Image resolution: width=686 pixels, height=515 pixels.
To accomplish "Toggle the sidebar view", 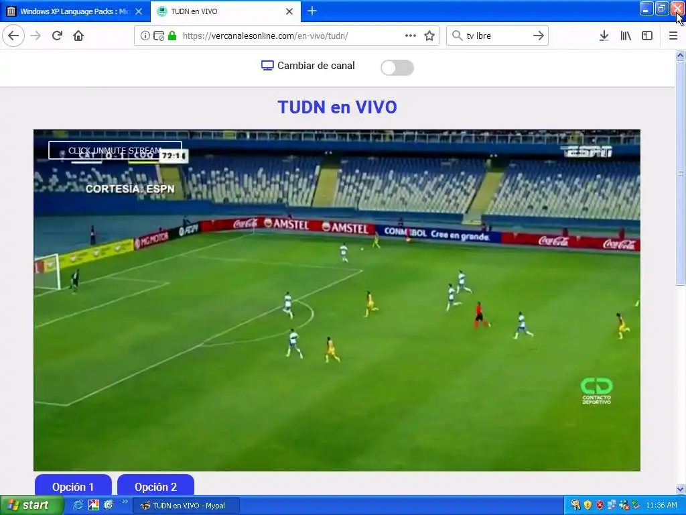I will point(647,36).
